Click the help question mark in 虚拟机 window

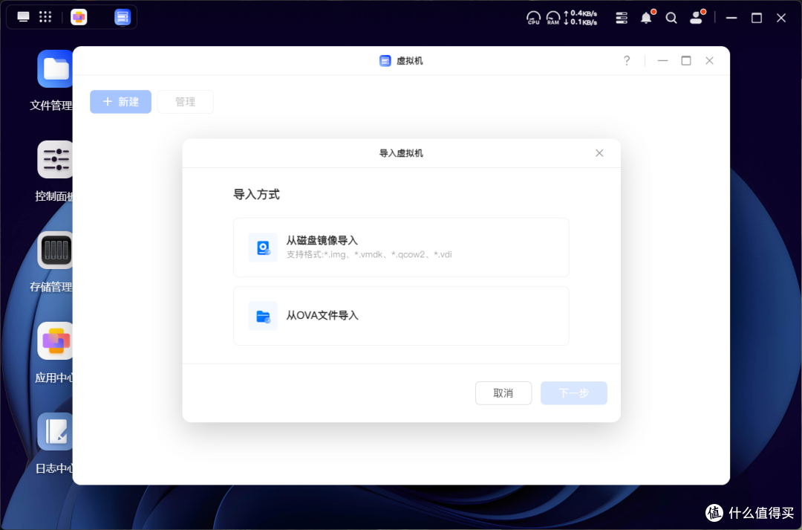(627, 61)
